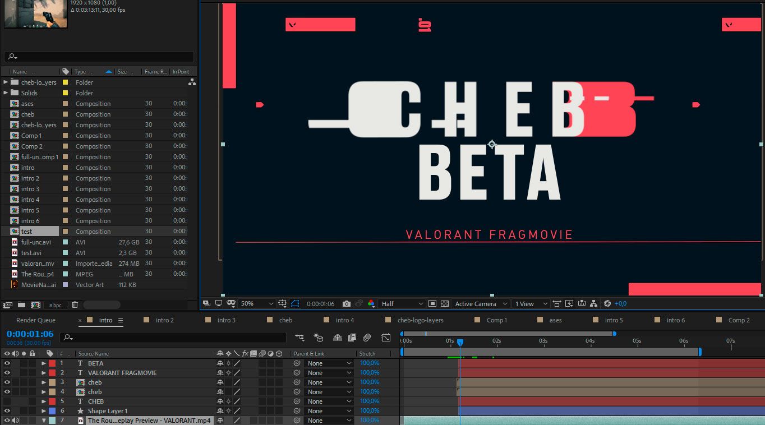
Task: Expand the CHEB text layer properties
Action: [x=44, y=401]
